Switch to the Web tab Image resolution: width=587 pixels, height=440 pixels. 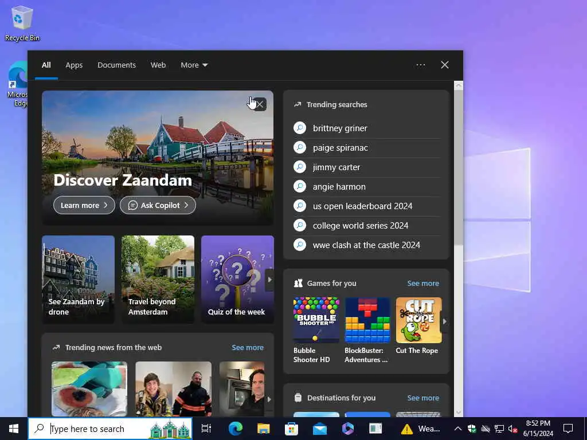coord(158,65)
